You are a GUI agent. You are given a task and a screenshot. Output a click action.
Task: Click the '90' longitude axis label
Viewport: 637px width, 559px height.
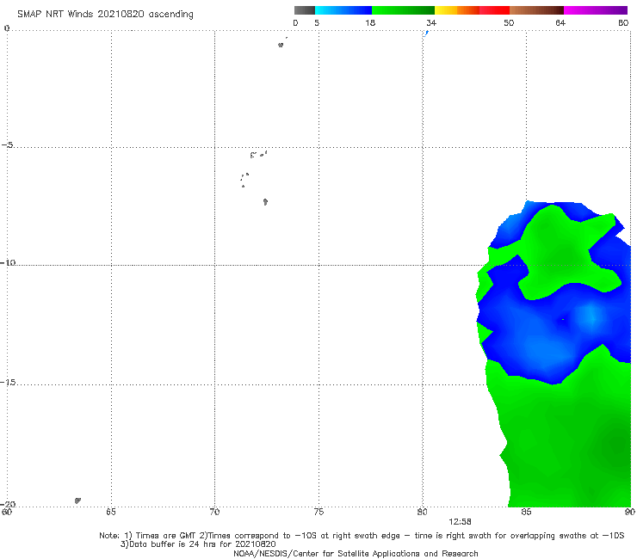point(630,512)
